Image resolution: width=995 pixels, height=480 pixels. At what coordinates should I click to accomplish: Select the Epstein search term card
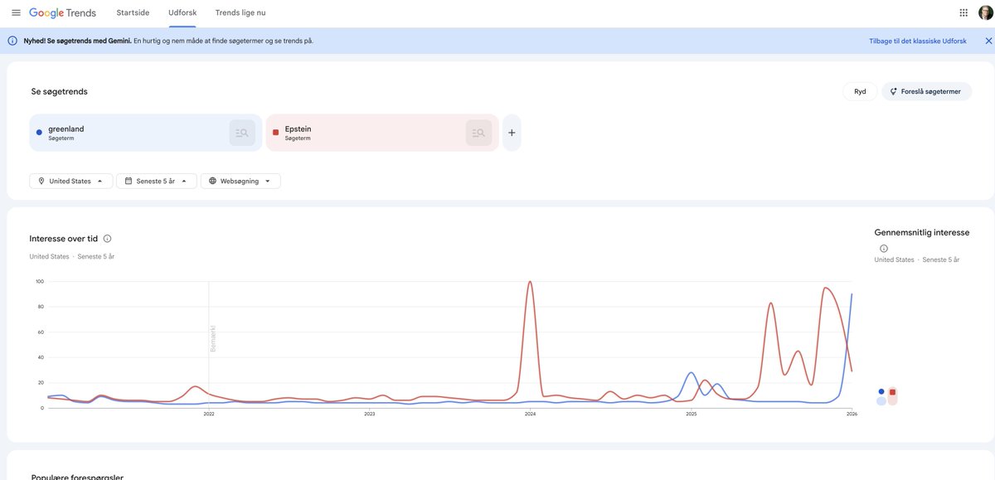382,133
